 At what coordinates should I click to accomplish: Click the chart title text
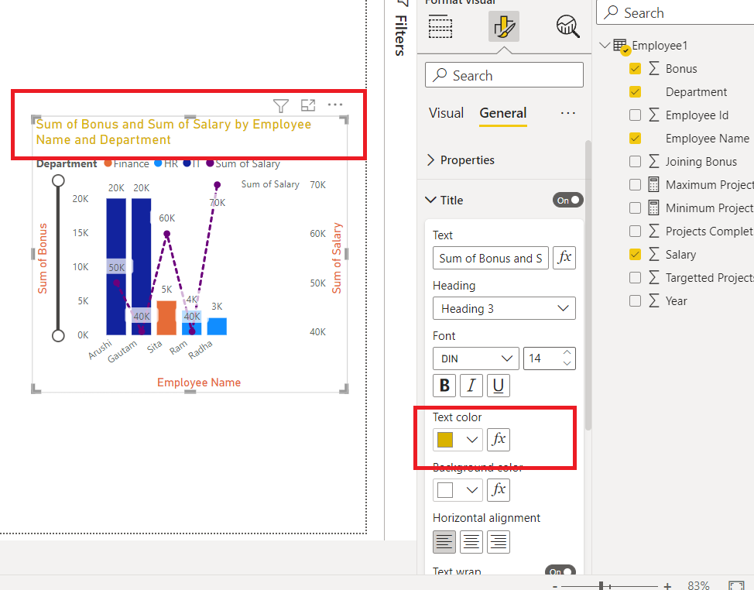[x=173, y=132]
